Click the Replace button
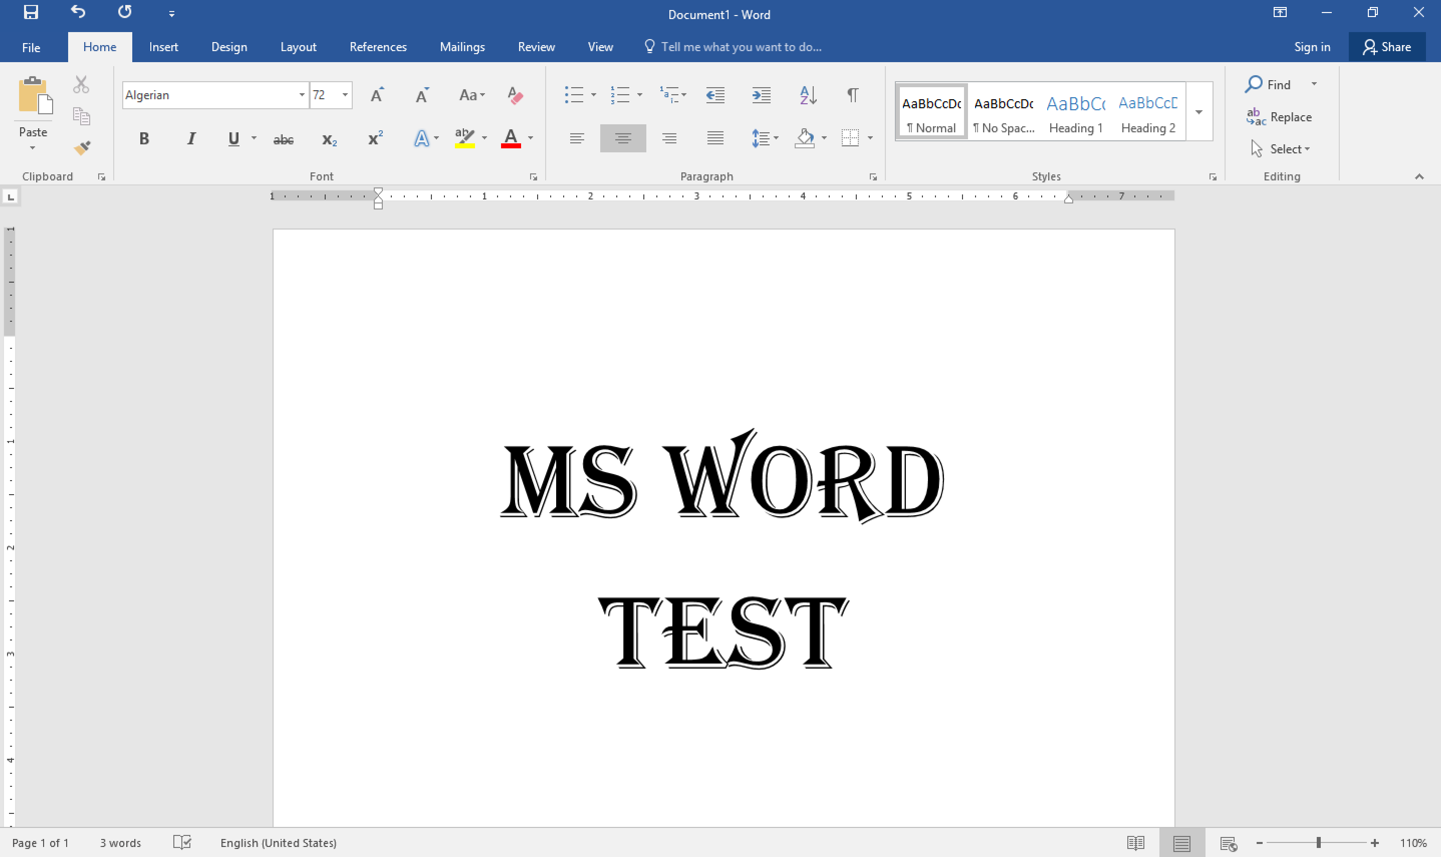Viewport: 1441px width, 857px height. [1279, 117]
